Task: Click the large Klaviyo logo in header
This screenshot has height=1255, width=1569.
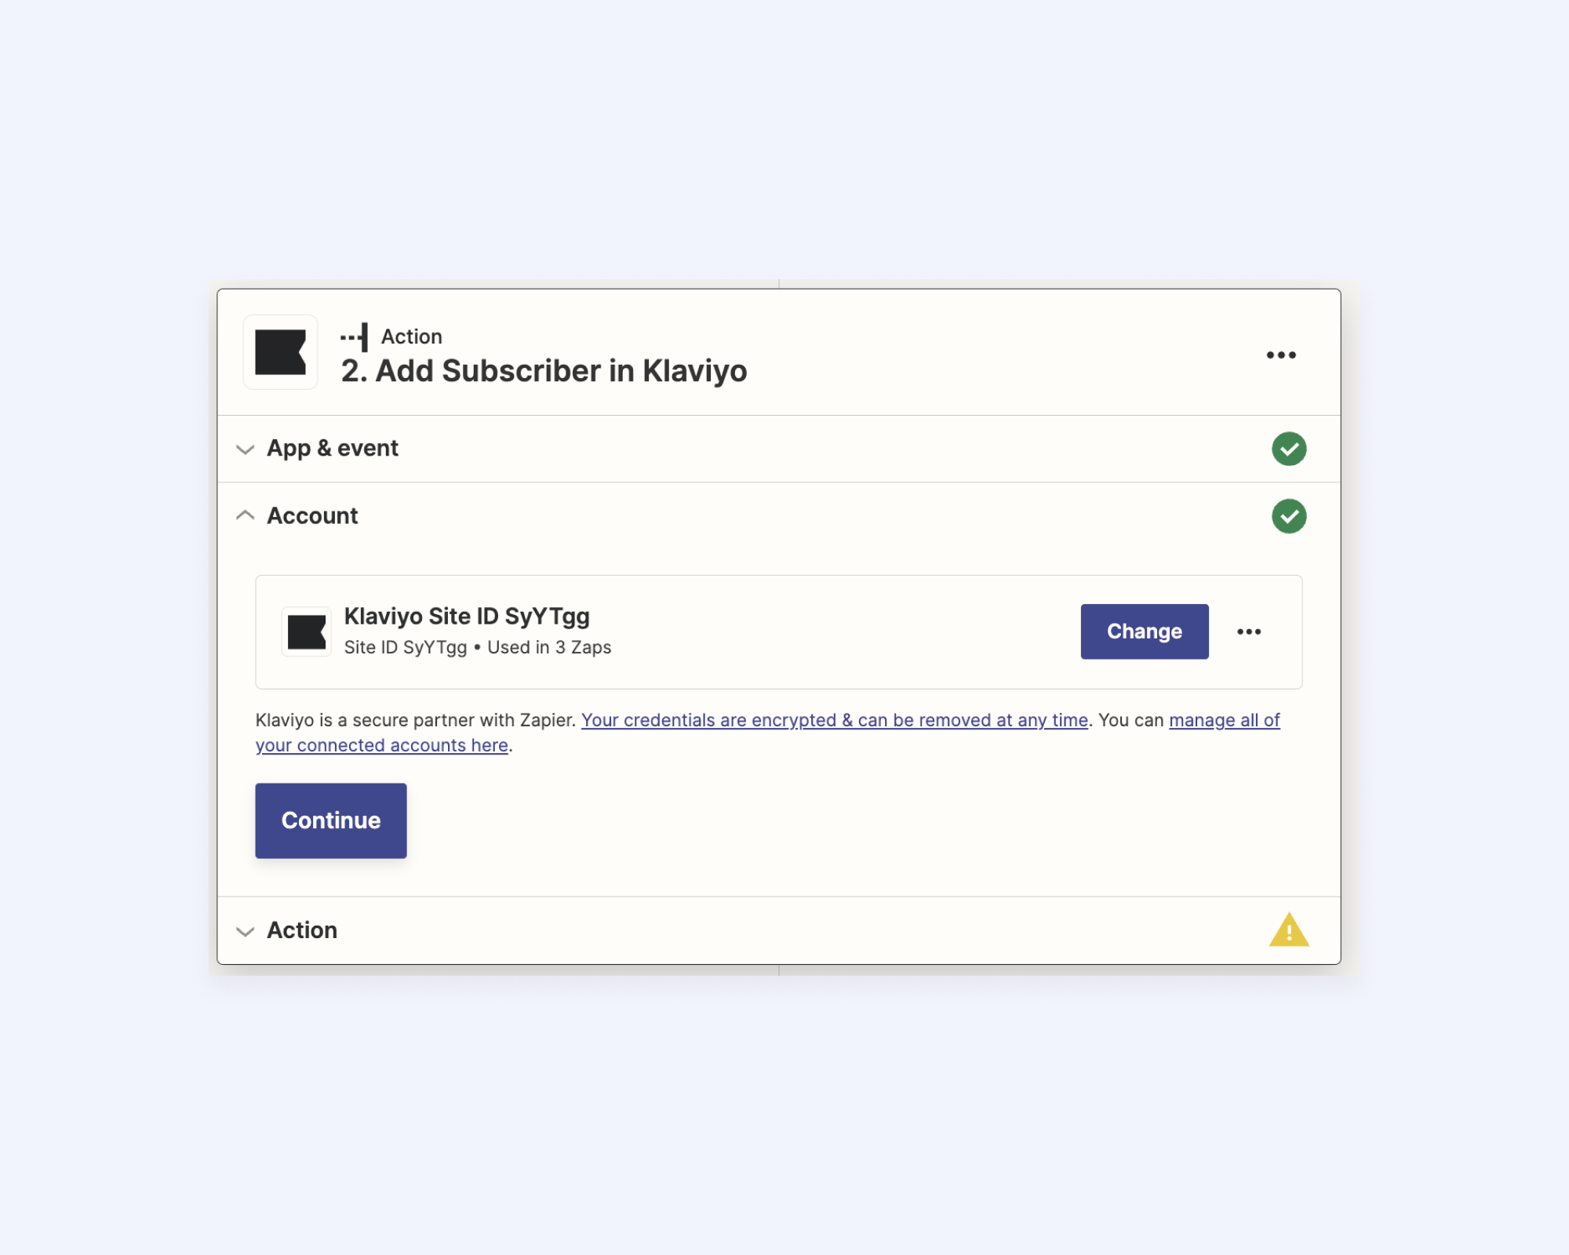Action: [280, 352]
